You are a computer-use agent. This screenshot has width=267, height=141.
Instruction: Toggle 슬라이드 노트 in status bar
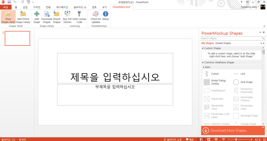click(x=173, y=139)
